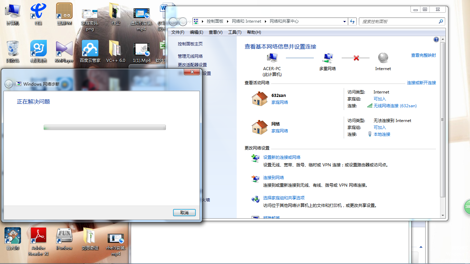
Task: Click the 网络和共享中心 breadcrumb segment
Action: (x=284, y=21)
